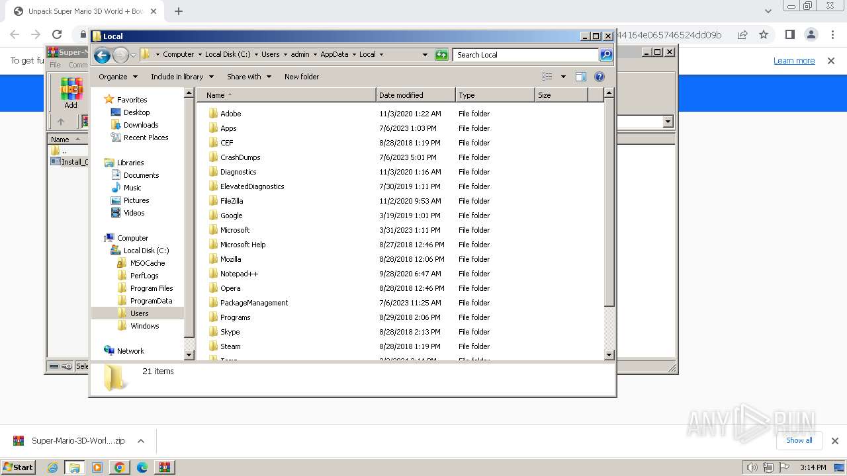Sort by Date modified column header
The image size is (847, 476).
click(x=416, y=95)
